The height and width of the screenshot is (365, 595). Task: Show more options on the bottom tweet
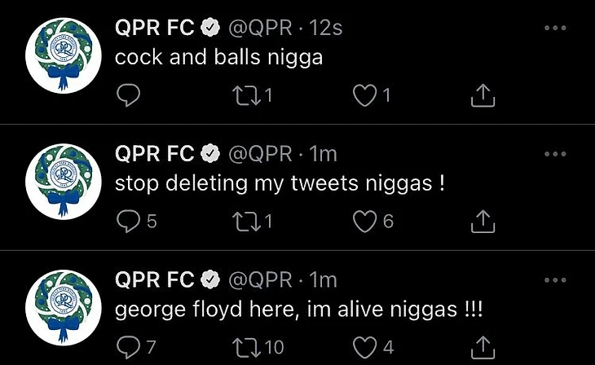[x=554, y=279]
